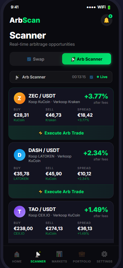123x268 pixels.
Task: Open the TAO / USDT opportunity card
Action: coord(61,222)
